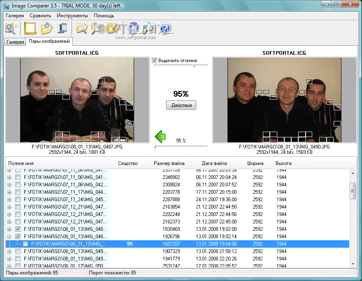Expand the 07_11_17\IMG_044 tree row

9,192
